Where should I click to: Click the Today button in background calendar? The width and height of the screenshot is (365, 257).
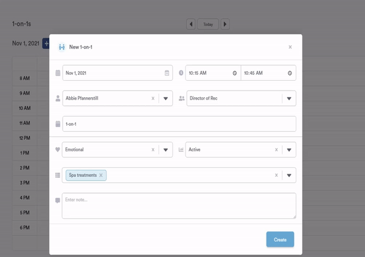[208, 24]
